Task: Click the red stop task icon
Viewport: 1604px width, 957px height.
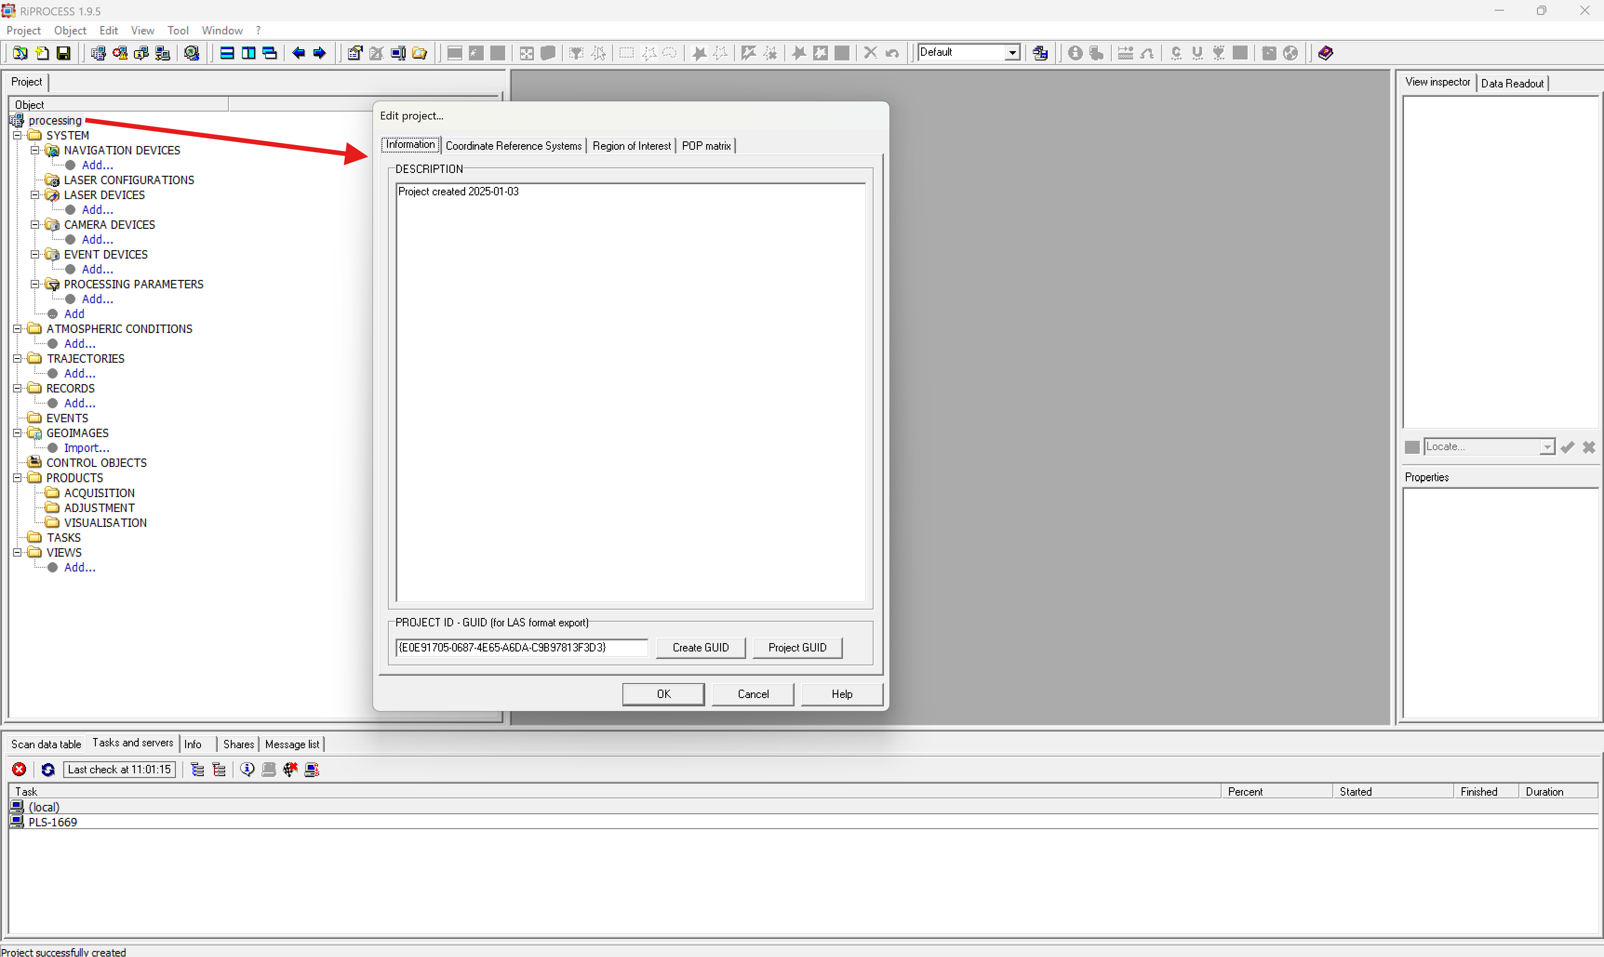Action: point(20,769)
